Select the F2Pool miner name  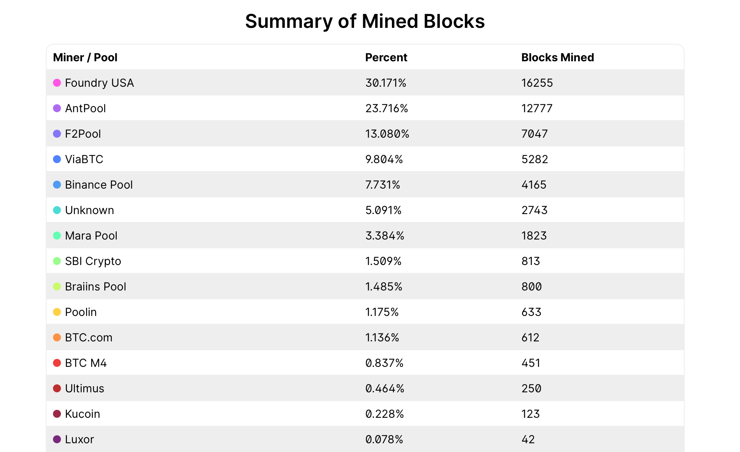(83, 134)
